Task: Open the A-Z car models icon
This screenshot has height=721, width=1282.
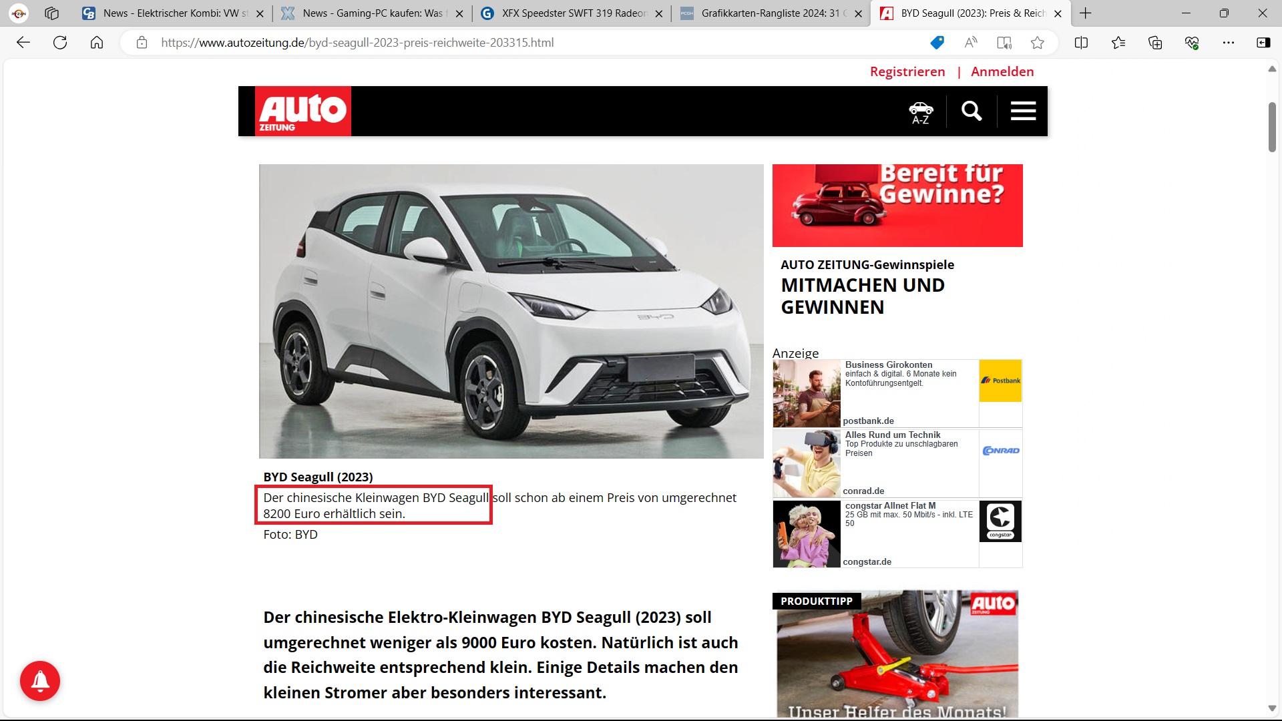Action: click(921, 112)
